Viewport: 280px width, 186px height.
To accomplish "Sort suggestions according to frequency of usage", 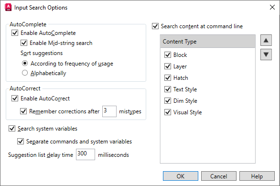I will (25, 63).
